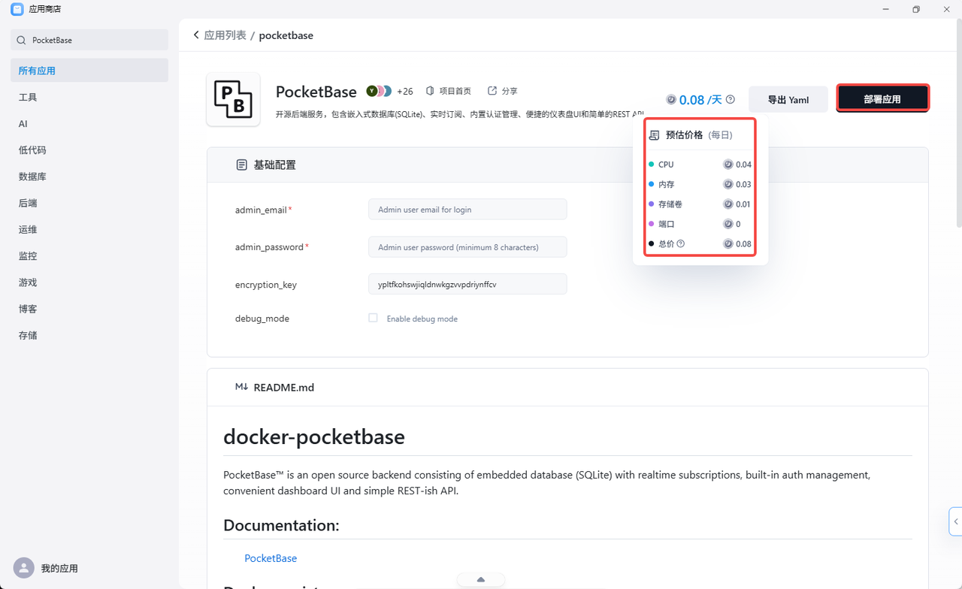The height and width of the screenshot is (589, 962).
Task: Click the PocketBase search field
Action: pyautogui.click(x=89, y=40)
